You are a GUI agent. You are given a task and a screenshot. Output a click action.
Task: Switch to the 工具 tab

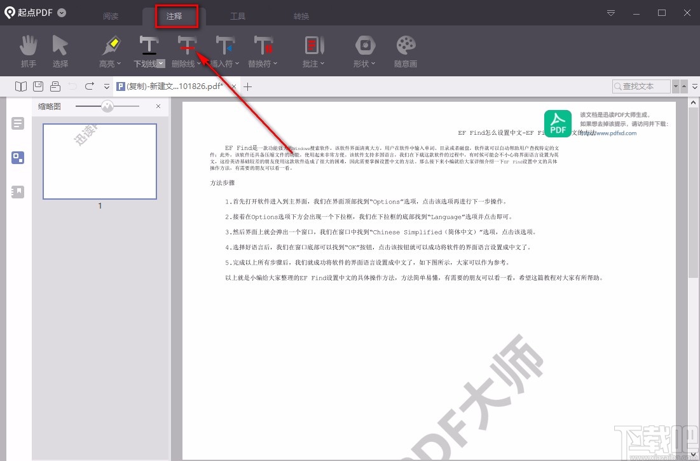point(238,16)
